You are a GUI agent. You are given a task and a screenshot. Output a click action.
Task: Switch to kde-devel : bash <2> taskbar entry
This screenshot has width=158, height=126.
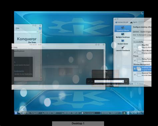[x=71, y=113]
